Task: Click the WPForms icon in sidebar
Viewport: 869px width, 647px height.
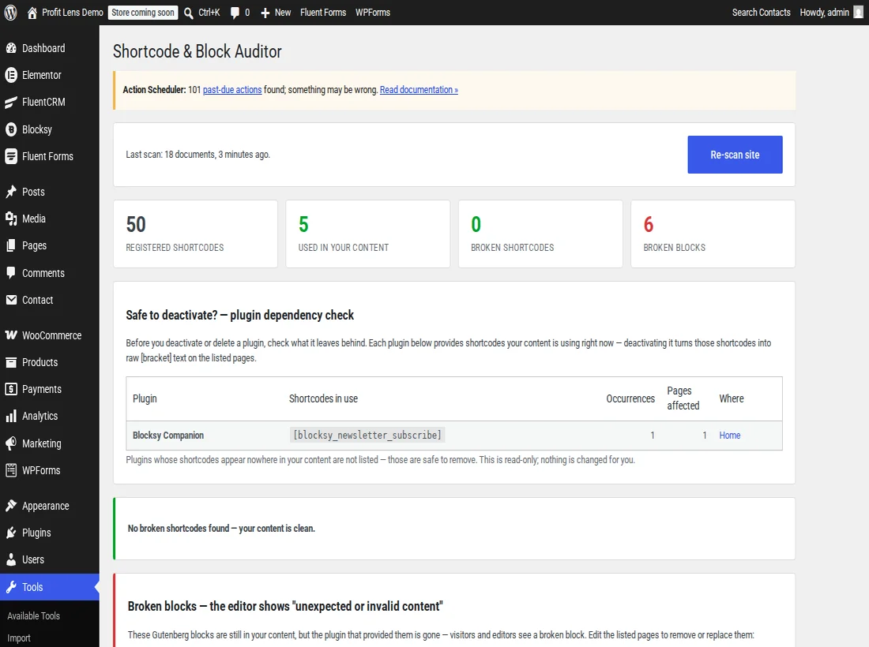Action: coord(11,470)
